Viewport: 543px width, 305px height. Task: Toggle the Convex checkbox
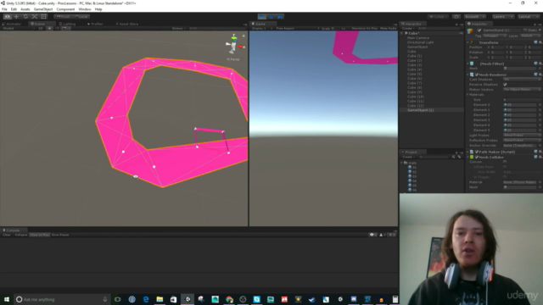click(506, 162)
